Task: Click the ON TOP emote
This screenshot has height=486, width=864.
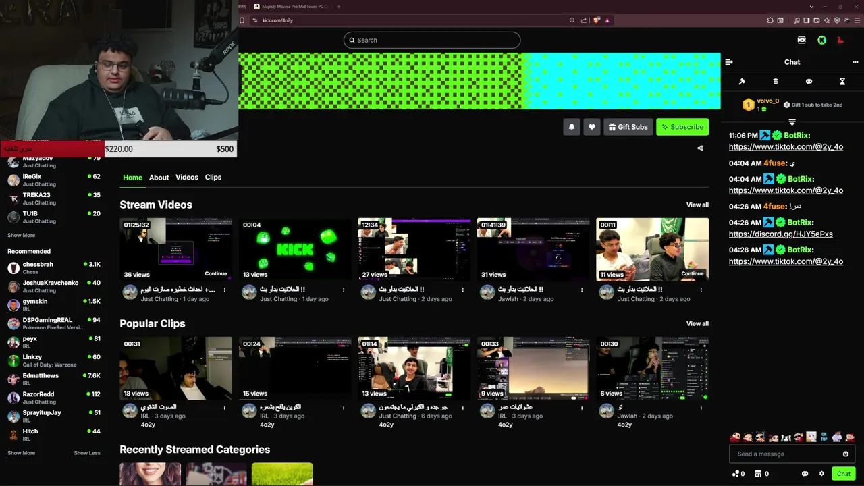Action: pos(824,437)
